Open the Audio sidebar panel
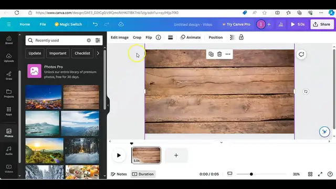The height and width of the screenshot is (189, 336). click(x=9, y=151)
